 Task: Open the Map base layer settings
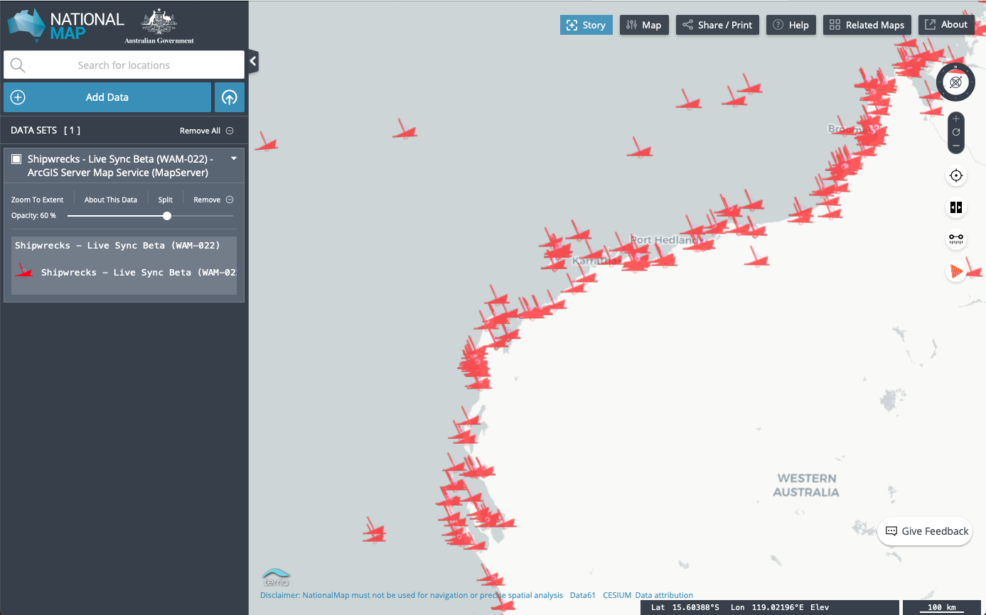click(x=643, y=24)
